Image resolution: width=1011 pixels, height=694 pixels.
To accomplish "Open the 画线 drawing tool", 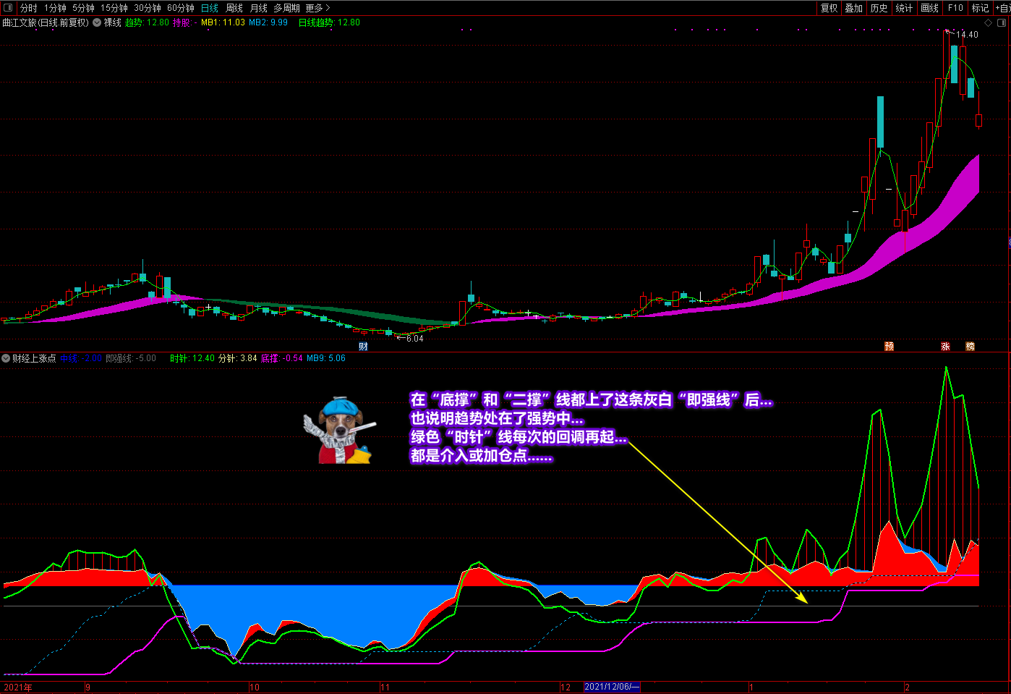I will pos(929,8).
